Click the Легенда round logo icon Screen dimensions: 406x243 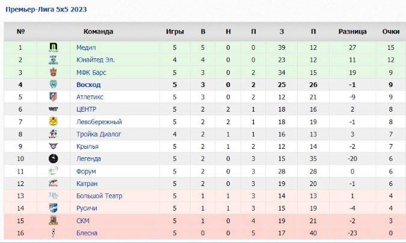point(53,159)
